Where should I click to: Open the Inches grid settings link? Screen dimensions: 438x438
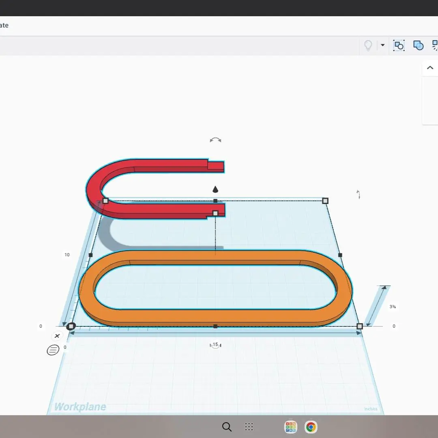point(371,409)
